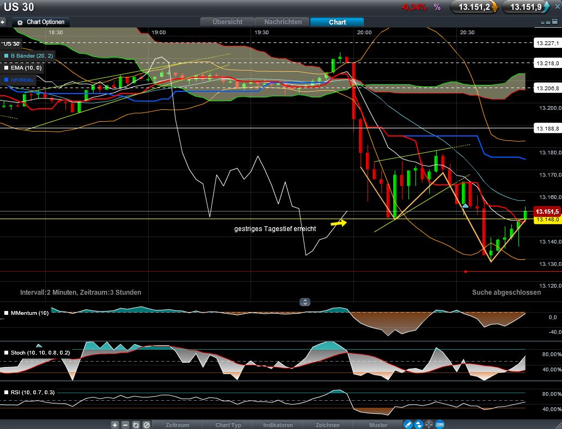The image size is (562, 429).
Task: Click the refresh chart icon
Action: click(x=136, y=425)
